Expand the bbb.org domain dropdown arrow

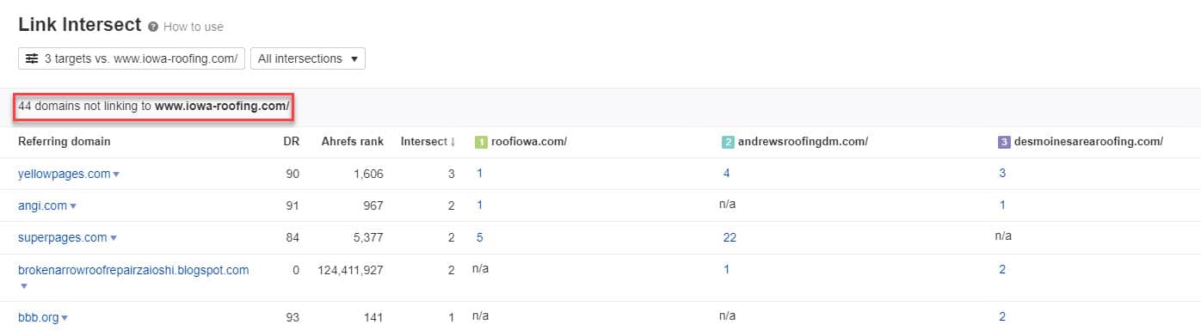coord(65,318)
